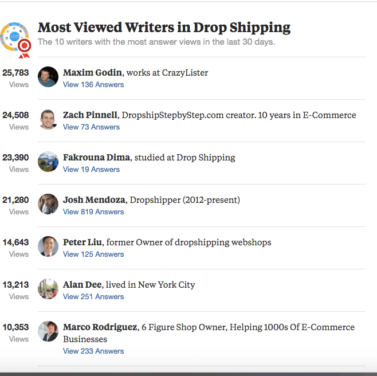The width and height of the screenshot is (377, 376).
Task: Open View 73 Answers link
Action: [x=91, y=127]
